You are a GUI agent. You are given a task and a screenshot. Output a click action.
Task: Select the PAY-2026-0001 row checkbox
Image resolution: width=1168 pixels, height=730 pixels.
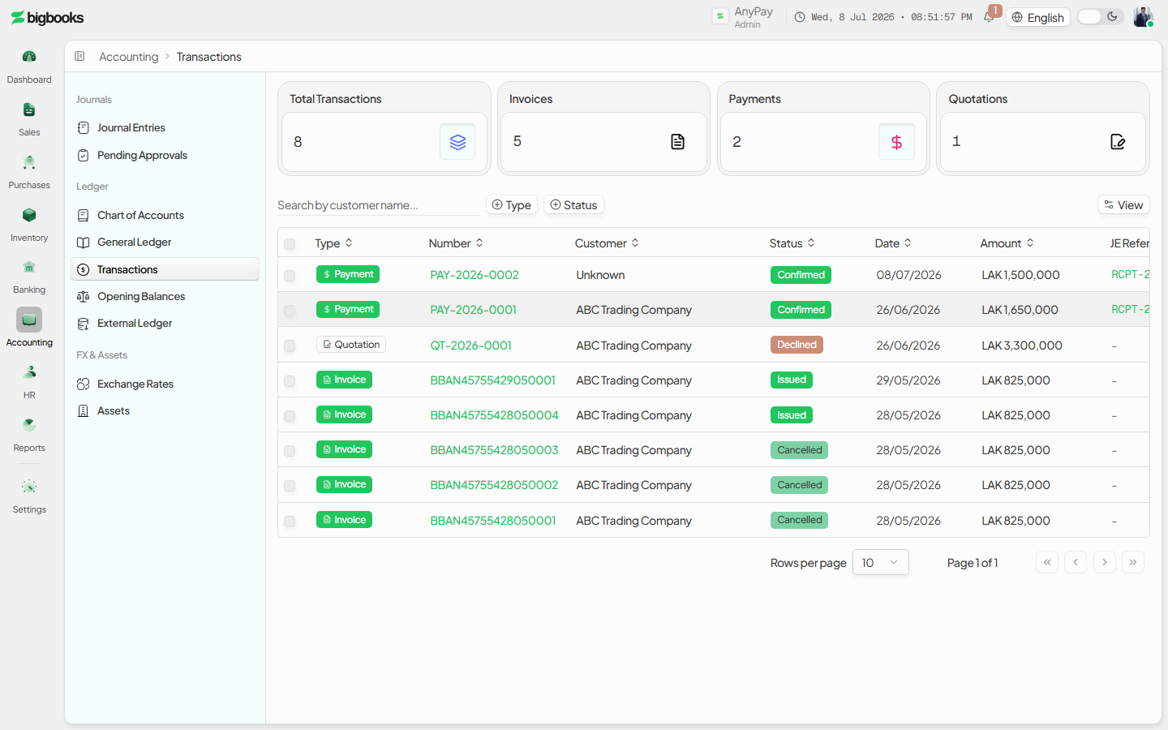coord(290,311)
